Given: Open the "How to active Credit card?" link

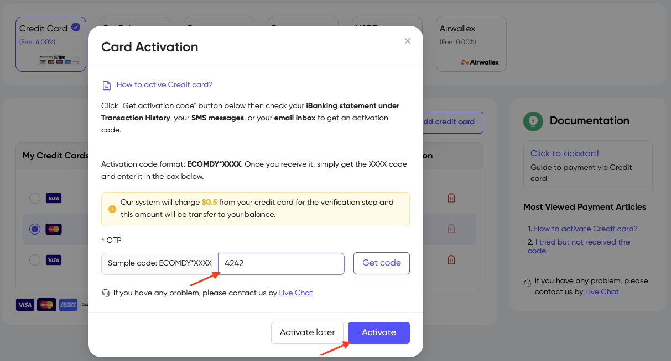Looking at the screenshot, I should tap(164, 85).
